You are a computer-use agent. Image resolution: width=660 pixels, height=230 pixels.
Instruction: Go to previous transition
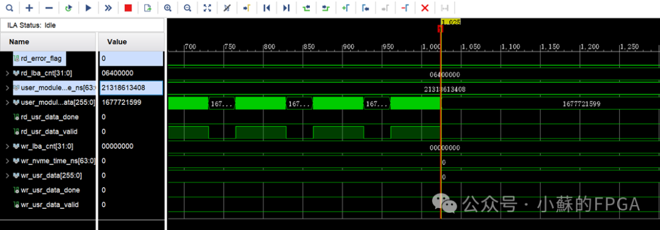tap(306, 7)
